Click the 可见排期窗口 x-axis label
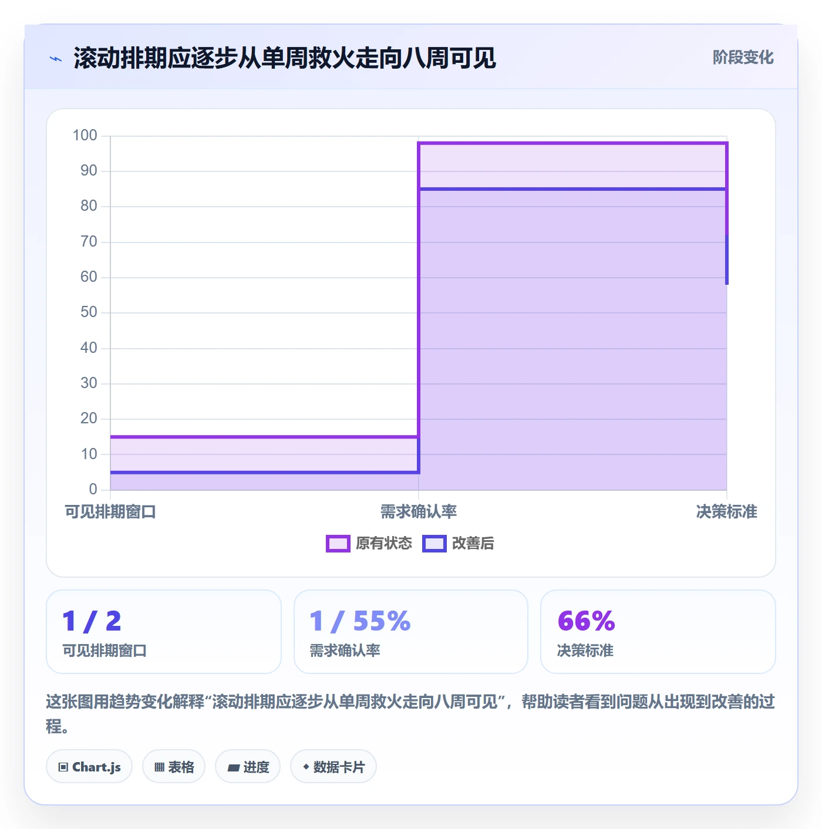This screenshot has height=829, width=822. (x=110, y=512)
